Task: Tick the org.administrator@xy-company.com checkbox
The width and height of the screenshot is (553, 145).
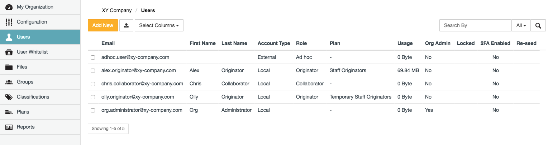Action: click(x=93, y=110)
